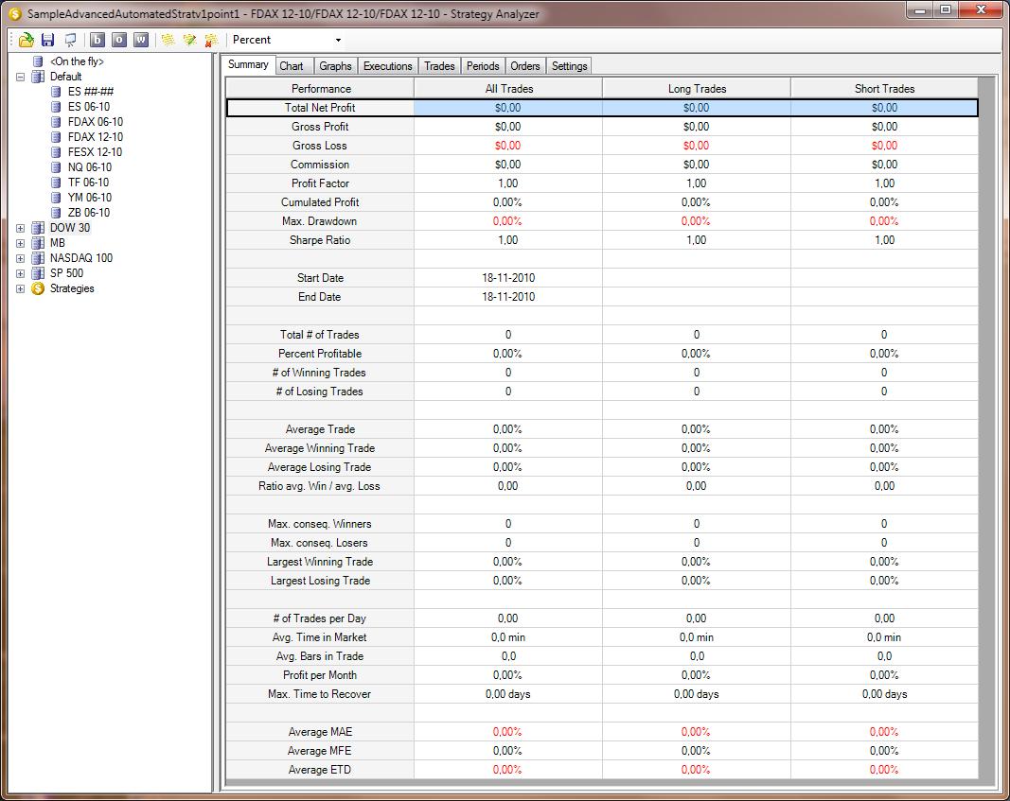Expand the DOW 30 list

click(21, 228)
